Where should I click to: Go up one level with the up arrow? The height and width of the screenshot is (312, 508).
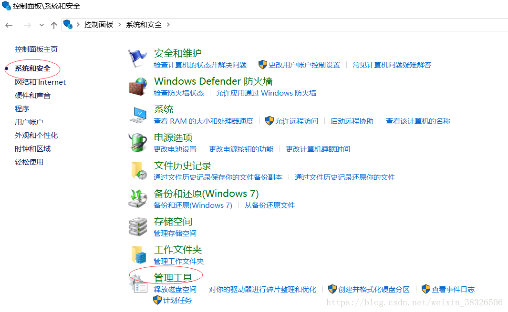tap(54, 25)
